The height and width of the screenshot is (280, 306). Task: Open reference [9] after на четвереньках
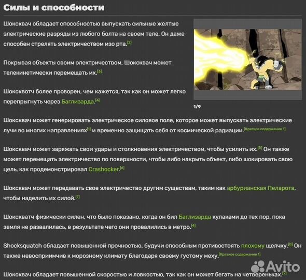[x=284, y=273]
